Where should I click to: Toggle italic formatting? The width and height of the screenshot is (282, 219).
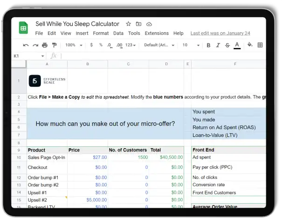[218, 45]
